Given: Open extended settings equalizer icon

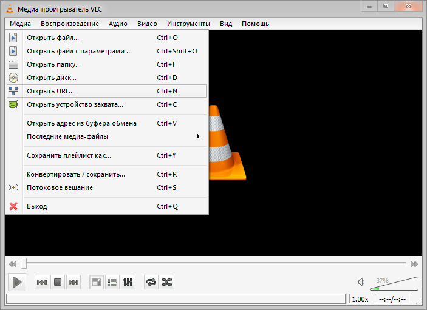Looking at the screenshot, I should (x=128, y=282).
